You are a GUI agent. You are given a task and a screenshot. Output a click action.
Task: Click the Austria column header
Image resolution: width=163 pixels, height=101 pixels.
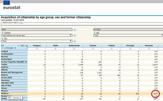[x=93, y=45]
